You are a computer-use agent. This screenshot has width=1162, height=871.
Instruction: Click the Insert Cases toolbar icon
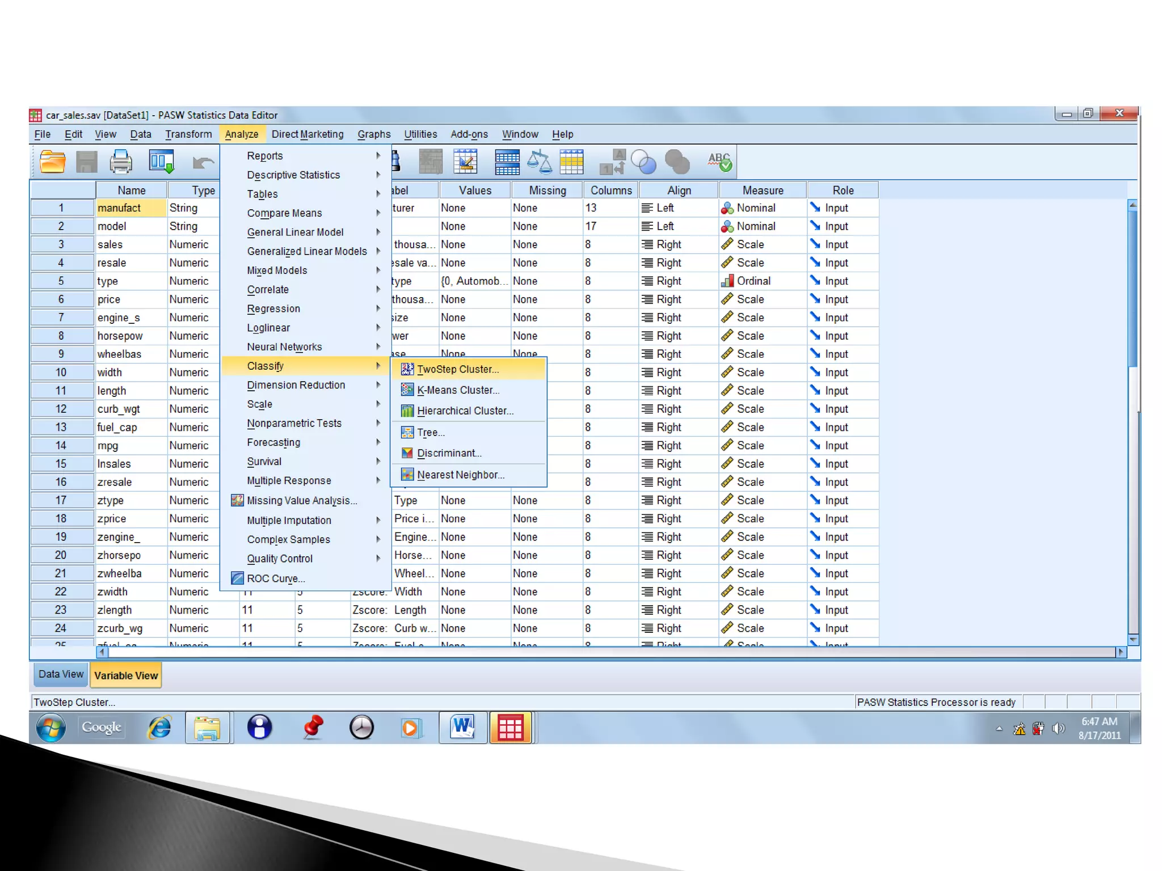(431, 162)
